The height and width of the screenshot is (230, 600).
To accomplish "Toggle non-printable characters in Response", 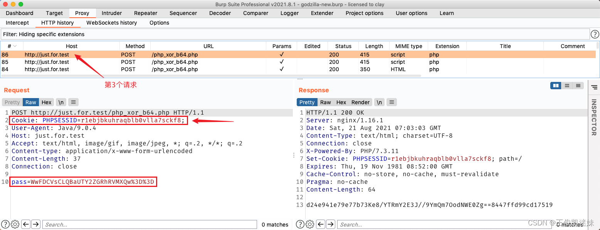I will tap(380, 102).
